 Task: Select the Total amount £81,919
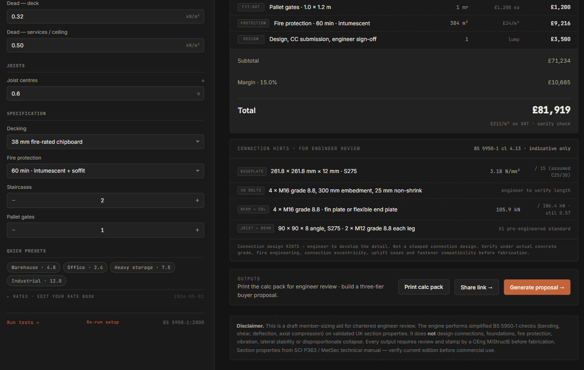pos(551,110)
